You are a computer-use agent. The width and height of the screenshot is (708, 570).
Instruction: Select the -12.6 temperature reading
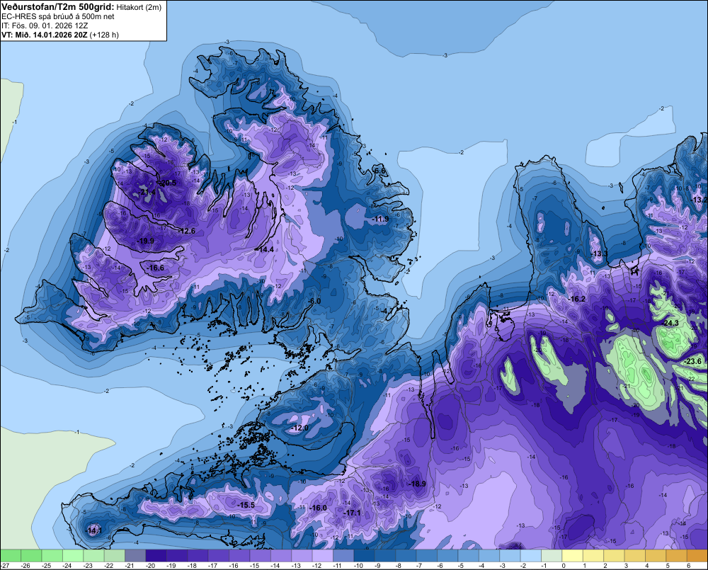[186, 231]
